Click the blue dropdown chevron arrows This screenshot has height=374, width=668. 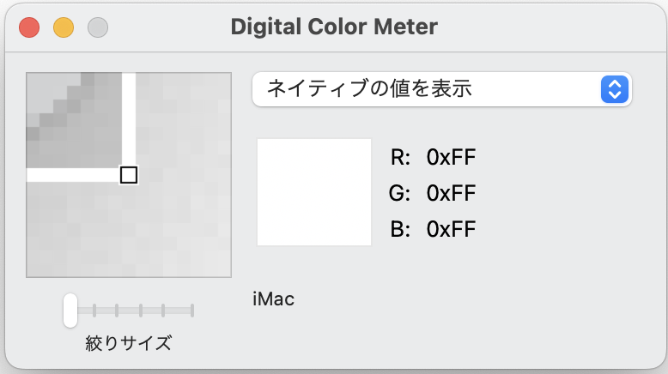point(614,89)
